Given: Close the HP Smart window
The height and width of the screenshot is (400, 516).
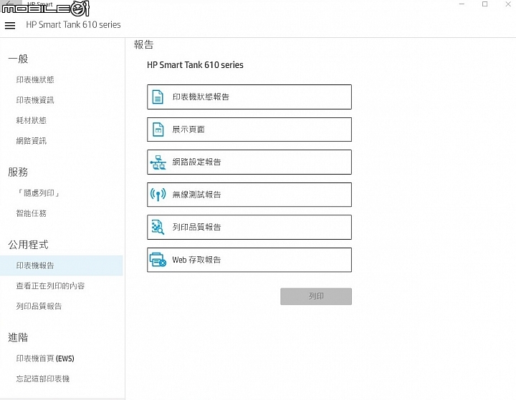Looking at the screenshot, I should point(508,4).
